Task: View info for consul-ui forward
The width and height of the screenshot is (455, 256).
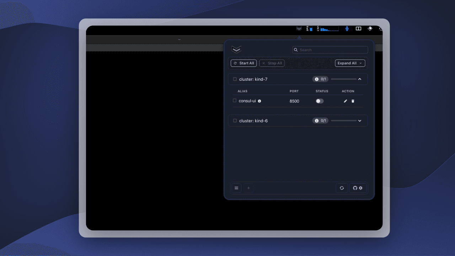Action: point(259,101)
